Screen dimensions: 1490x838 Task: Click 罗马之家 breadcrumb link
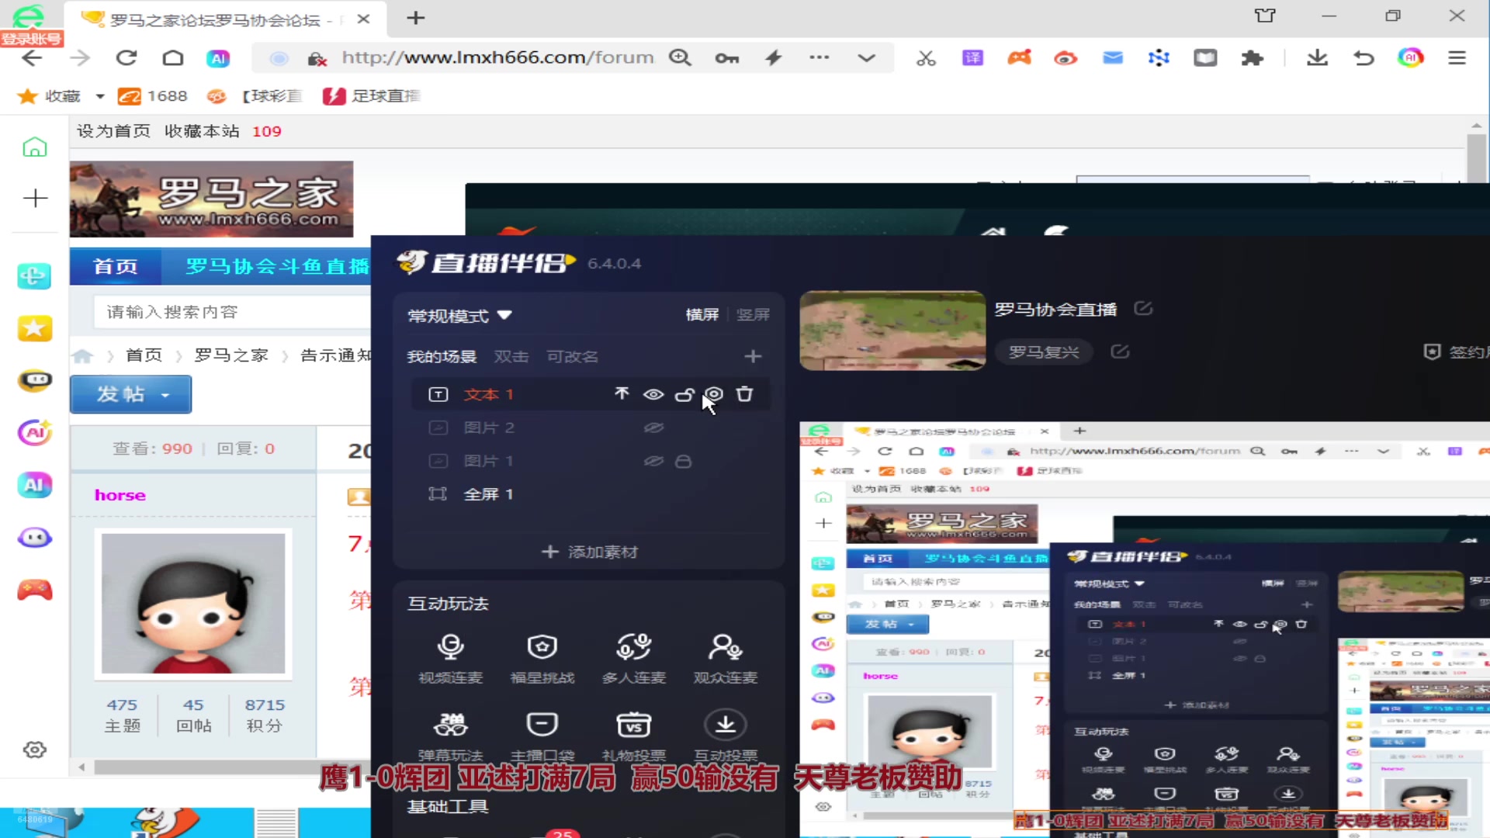click(231, 355)
